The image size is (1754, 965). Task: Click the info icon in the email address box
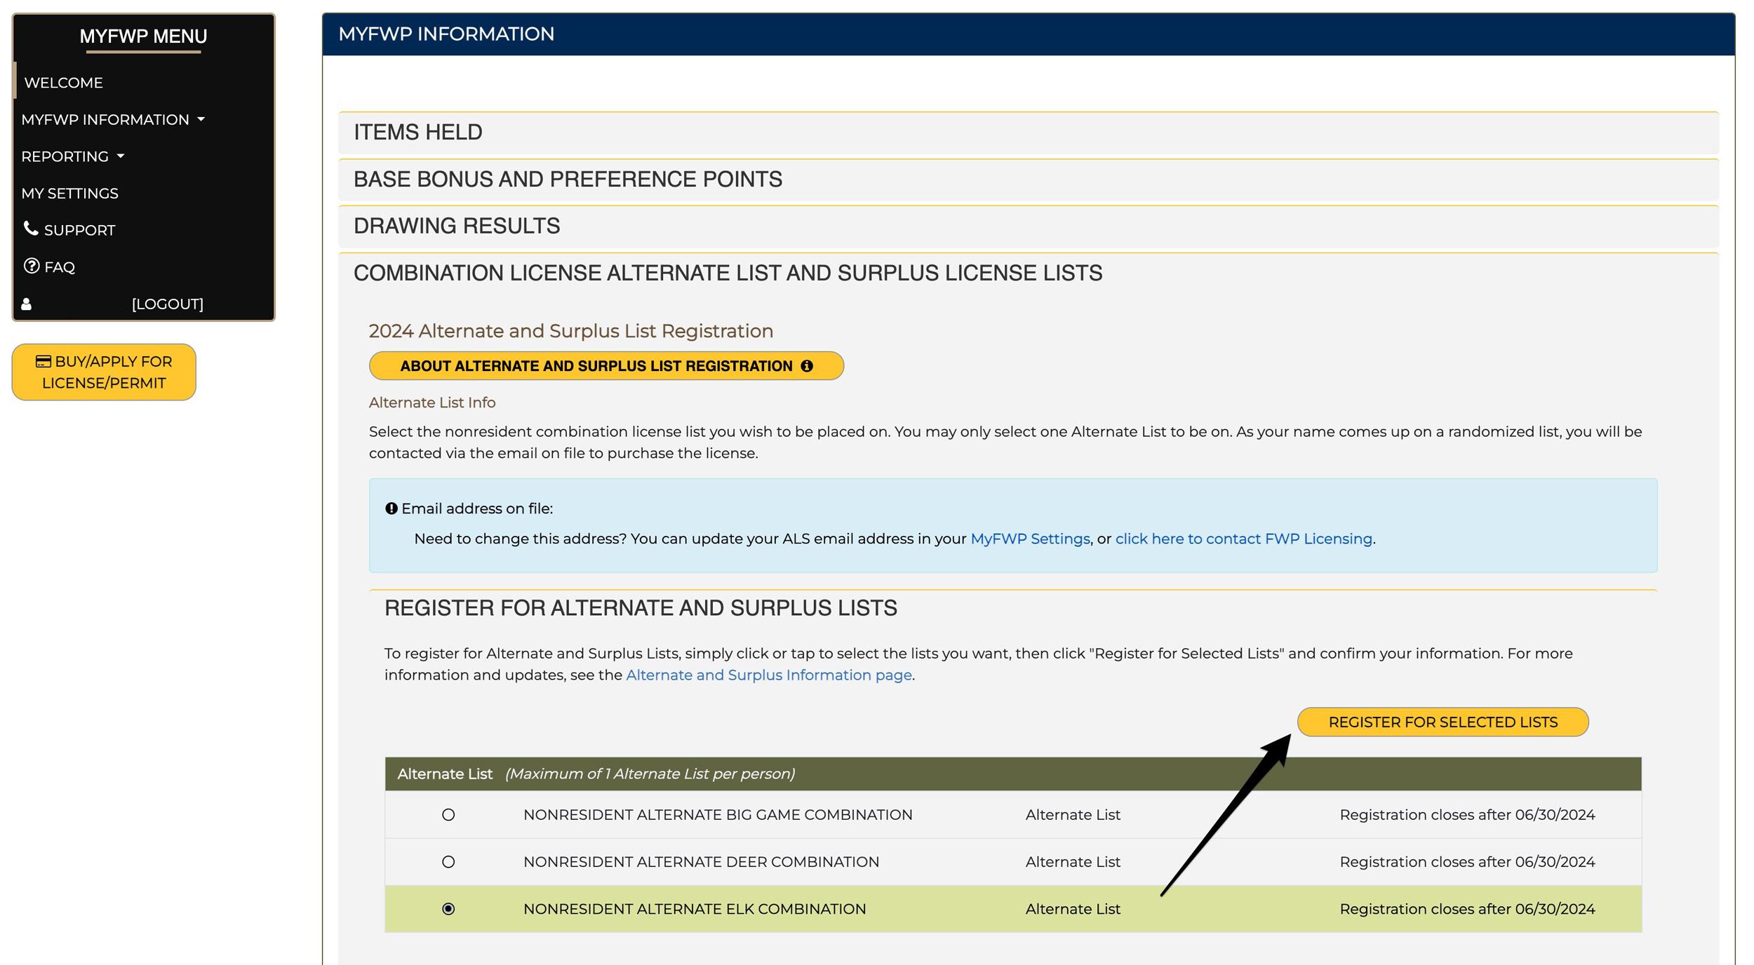(391, 508)
